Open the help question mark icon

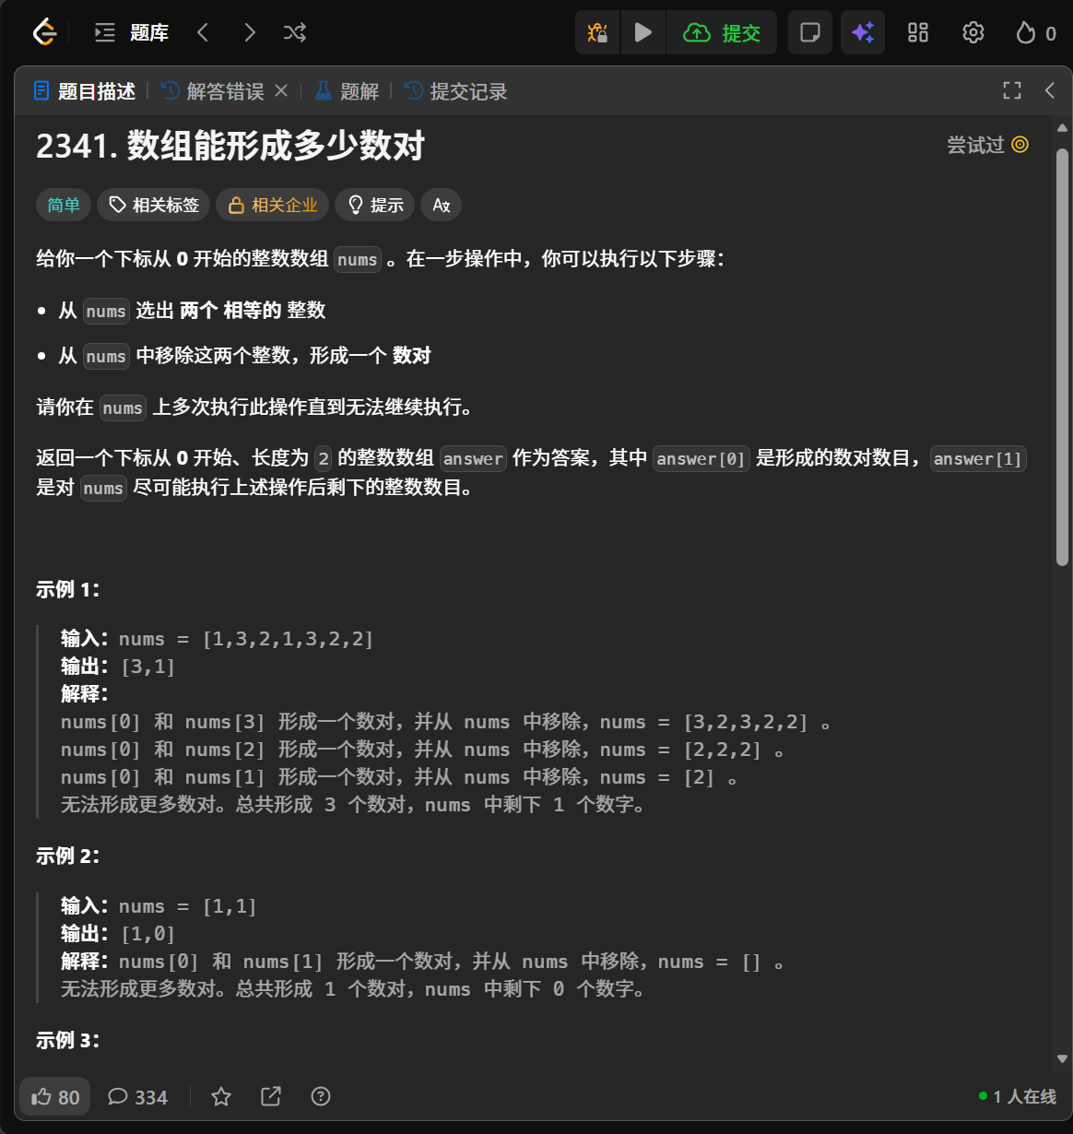[321, 1096]
